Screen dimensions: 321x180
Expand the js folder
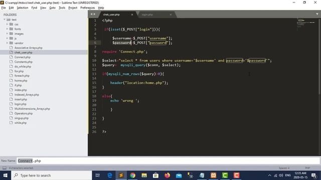pos(7,38)
